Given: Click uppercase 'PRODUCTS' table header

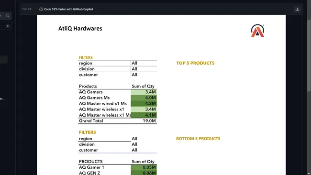Looking at the screenshot, I should pyautogui.click(x=91, y=162).
